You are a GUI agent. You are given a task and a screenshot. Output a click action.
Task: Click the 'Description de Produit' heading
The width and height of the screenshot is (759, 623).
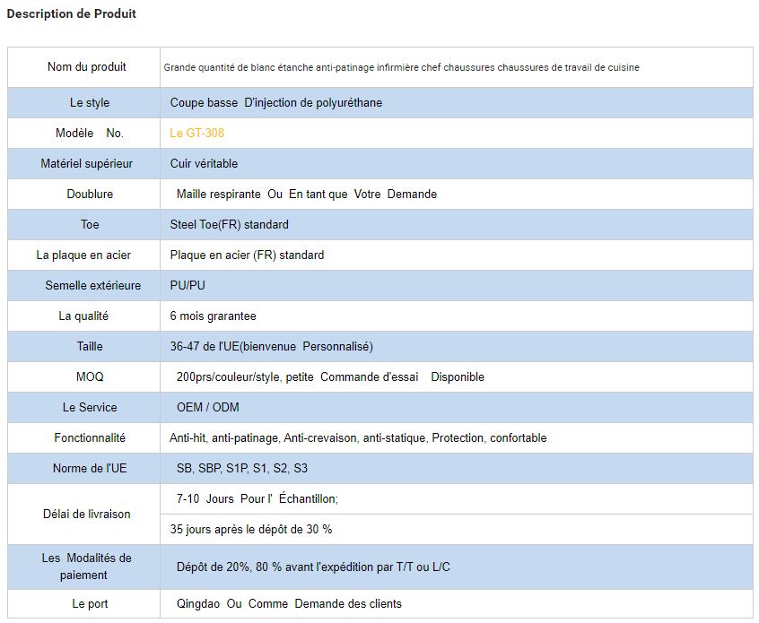pos(71,14)
